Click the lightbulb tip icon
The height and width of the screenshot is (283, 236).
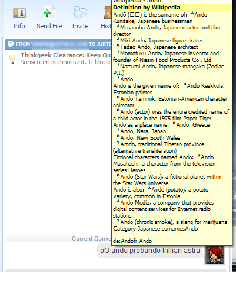pos(12,59)
